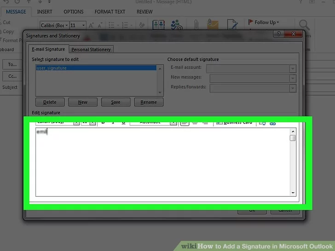Close the Signatures and Stationery dialog
This screenshot has height=251, width=335.
pos(294,34)
